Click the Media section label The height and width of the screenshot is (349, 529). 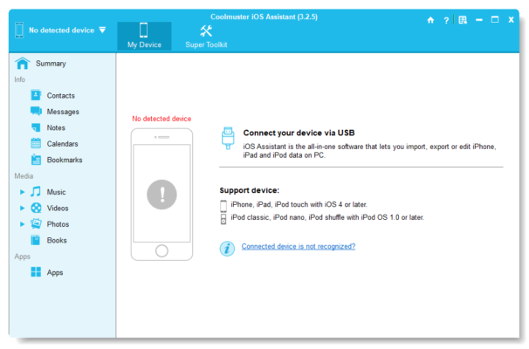(x=24, y=176)
